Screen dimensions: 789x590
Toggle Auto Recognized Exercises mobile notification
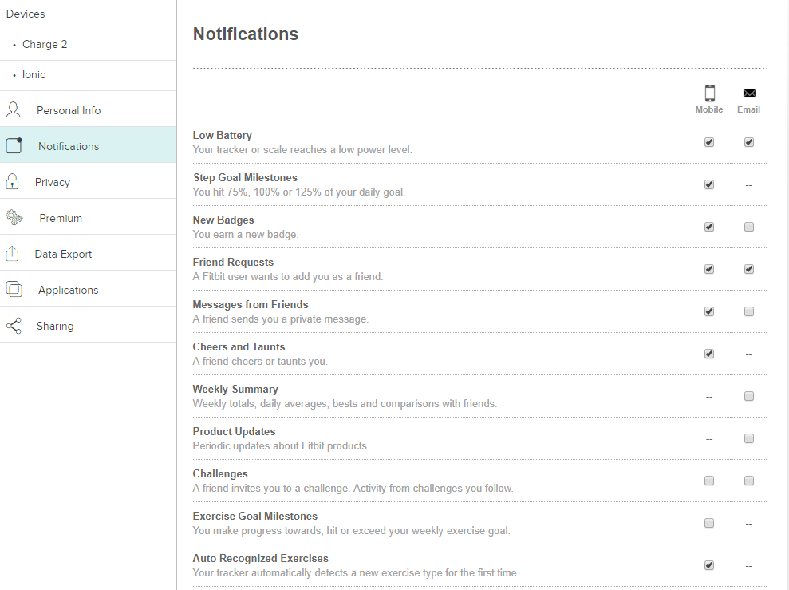click(708, 565)
